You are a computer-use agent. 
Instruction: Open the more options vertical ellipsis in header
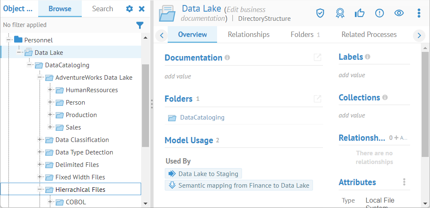(418, 13)
